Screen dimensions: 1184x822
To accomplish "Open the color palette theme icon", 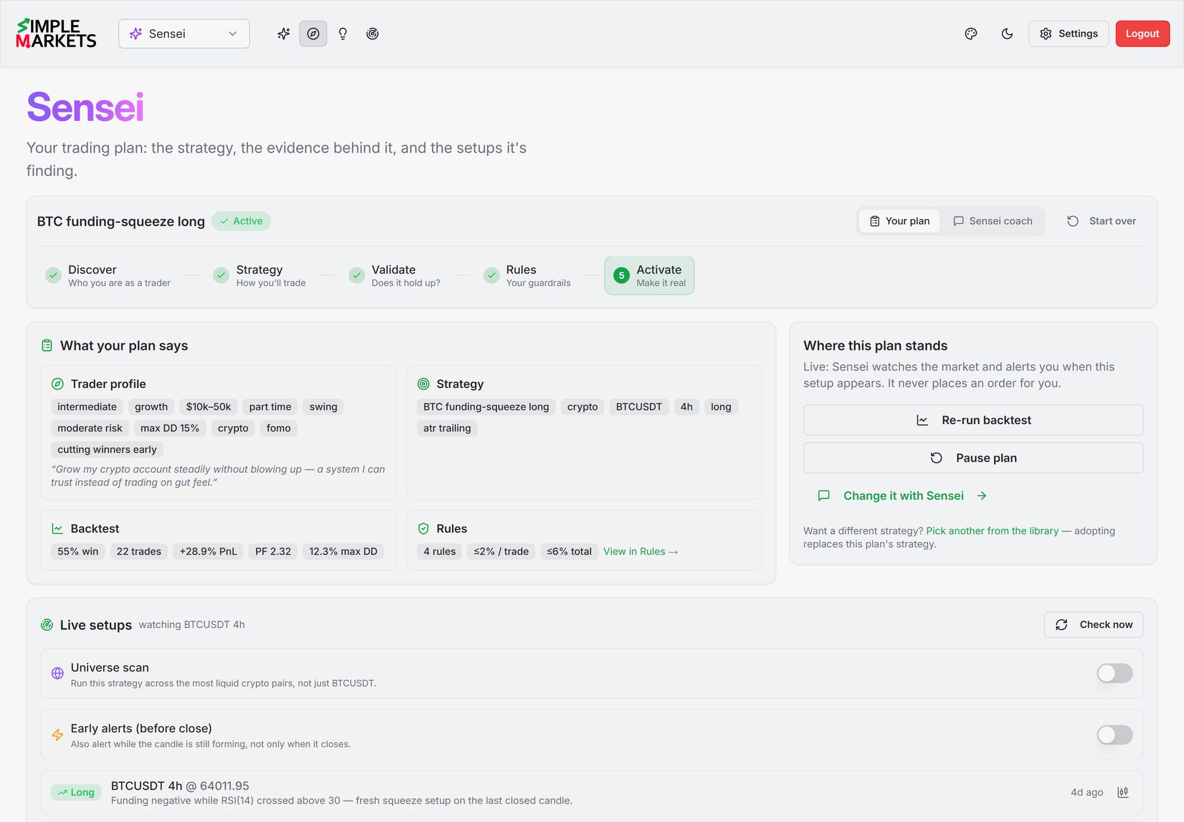I will (x=971, y=34).
